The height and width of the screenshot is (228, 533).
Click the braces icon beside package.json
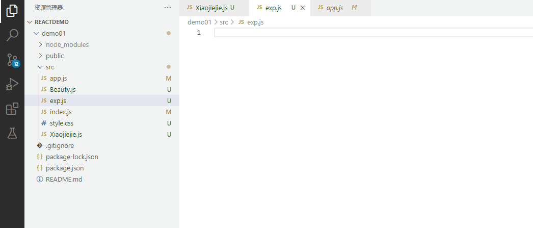(x=40, y=168)
